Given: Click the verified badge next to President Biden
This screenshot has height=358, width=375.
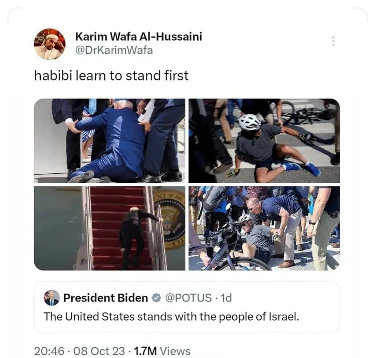Looking at the screenshot, I should coord(156,298).
